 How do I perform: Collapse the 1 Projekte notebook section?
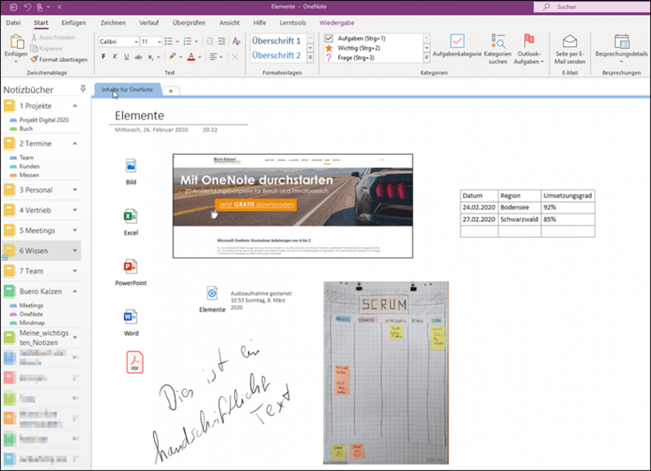(76, 105)
